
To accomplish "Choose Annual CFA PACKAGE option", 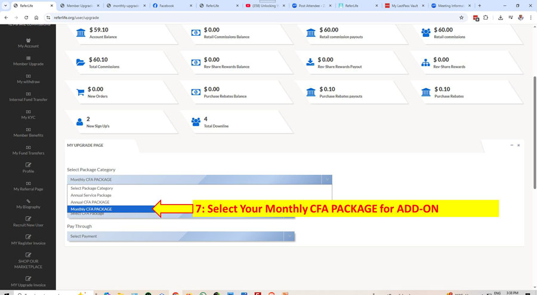I will (x=90, y=202).
